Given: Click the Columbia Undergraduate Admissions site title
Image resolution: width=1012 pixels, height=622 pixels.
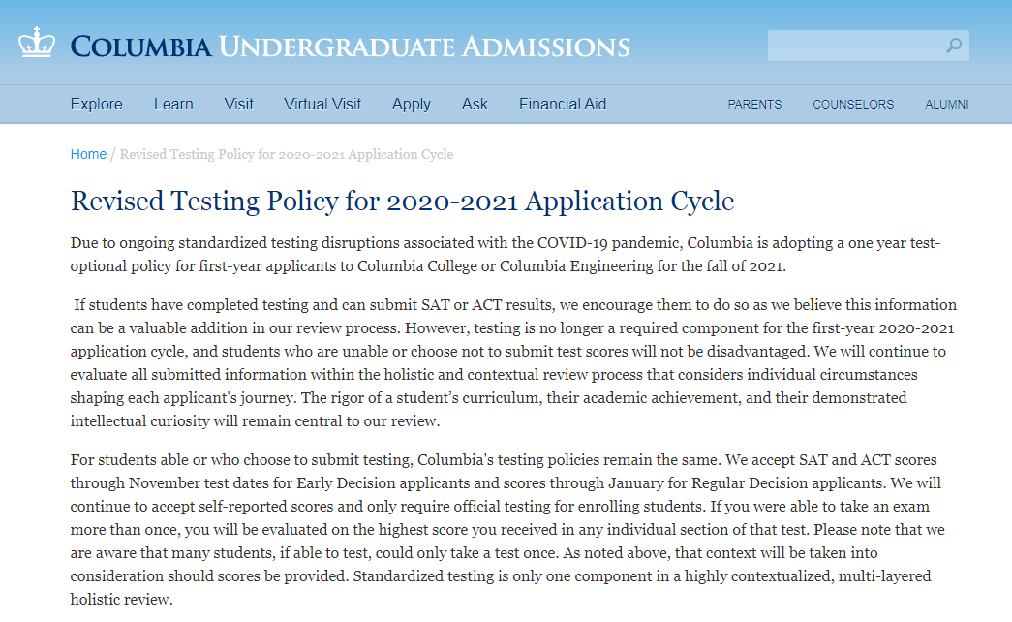Looking at the screenshot, I should coord(350,46).
